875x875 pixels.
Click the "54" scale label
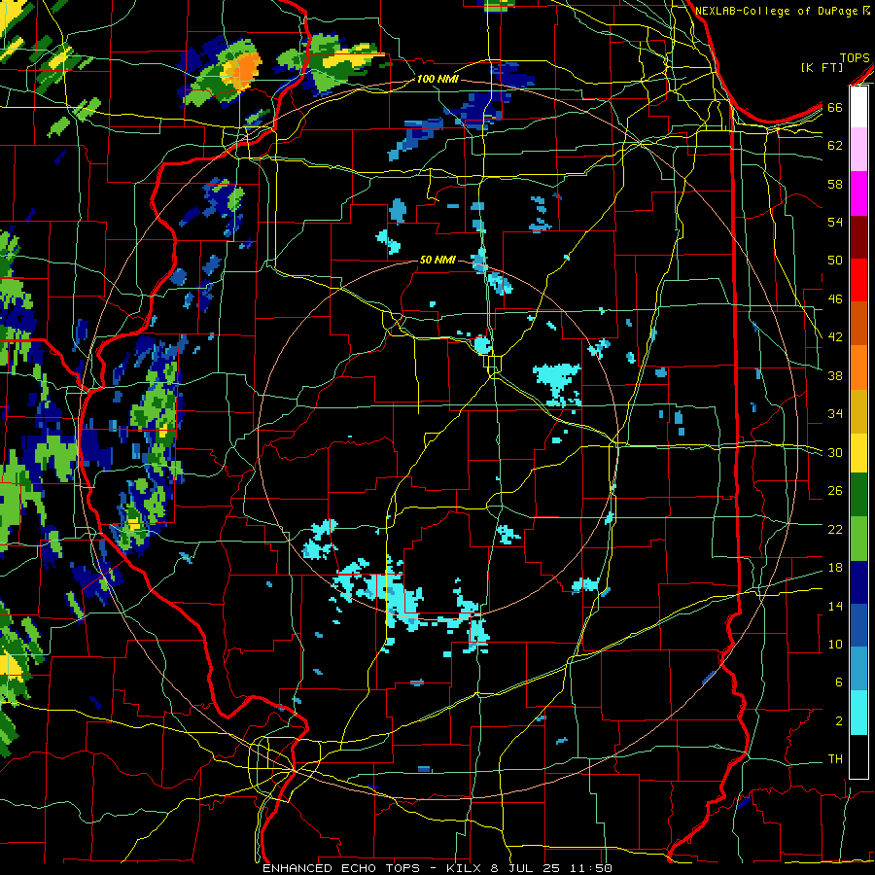tap(835, 222)
